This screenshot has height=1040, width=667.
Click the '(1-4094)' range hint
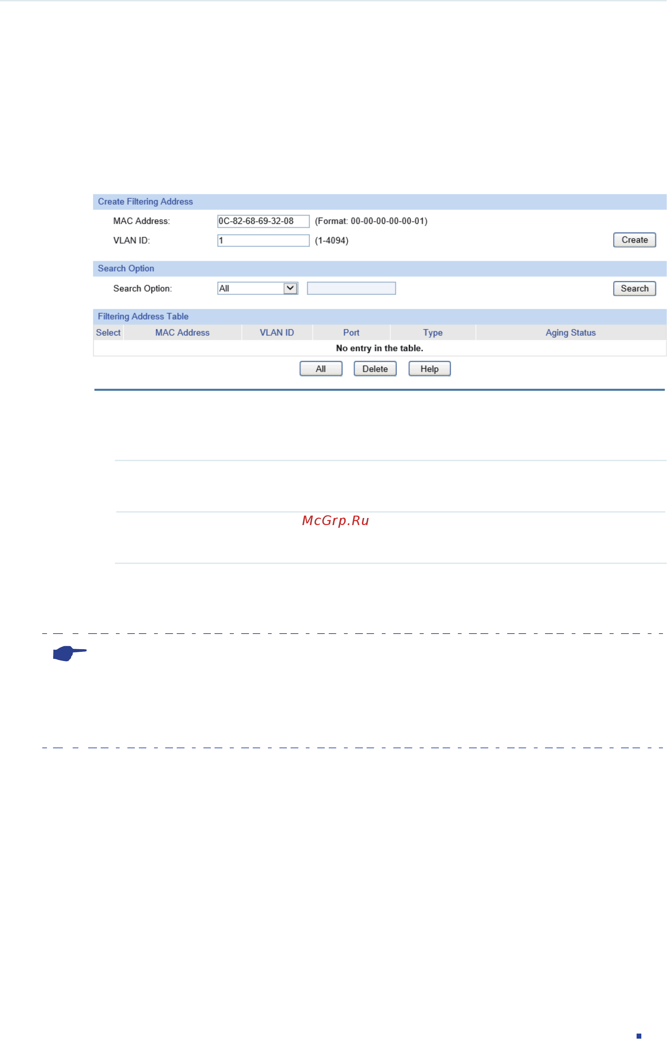click(x=332, y=240)
